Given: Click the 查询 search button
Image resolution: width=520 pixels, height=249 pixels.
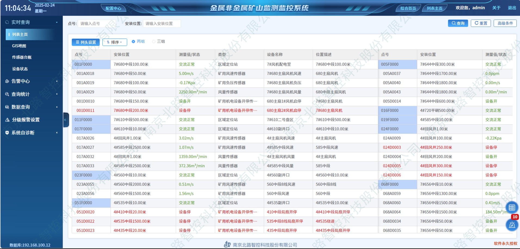Looking at the screenshot, I should [458, 23].
